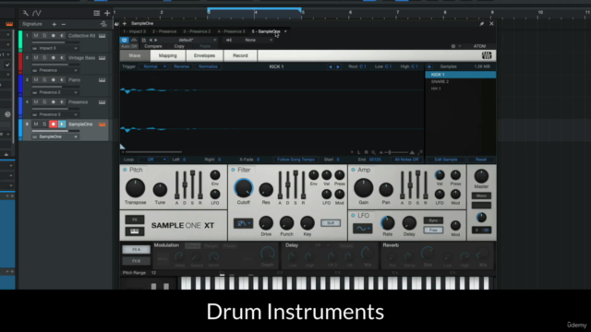This screenshot has height=332, width=591.
Task: Select HH 1 in samples list
Action: click(461, 89)
